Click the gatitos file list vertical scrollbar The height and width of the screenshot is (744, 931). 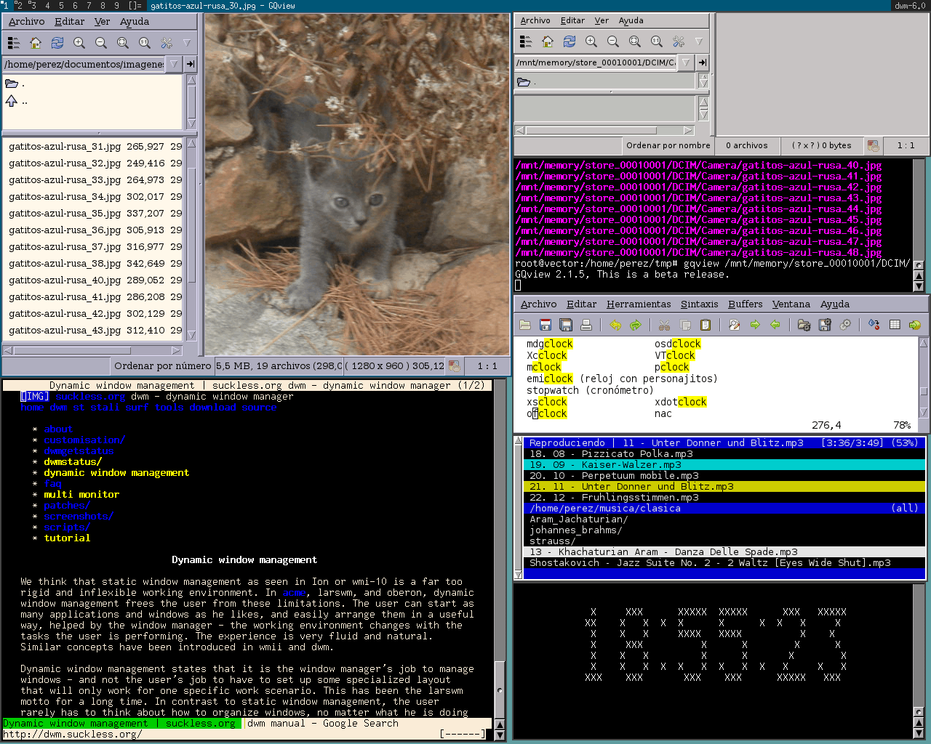[192, 240]
